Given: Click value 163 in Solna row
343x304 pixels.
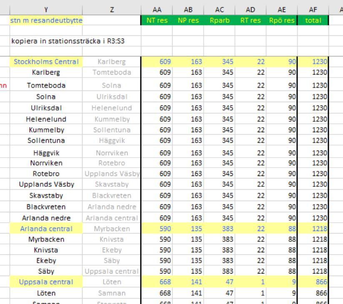Looking at the screenshot, I should (x=188, y=97).
